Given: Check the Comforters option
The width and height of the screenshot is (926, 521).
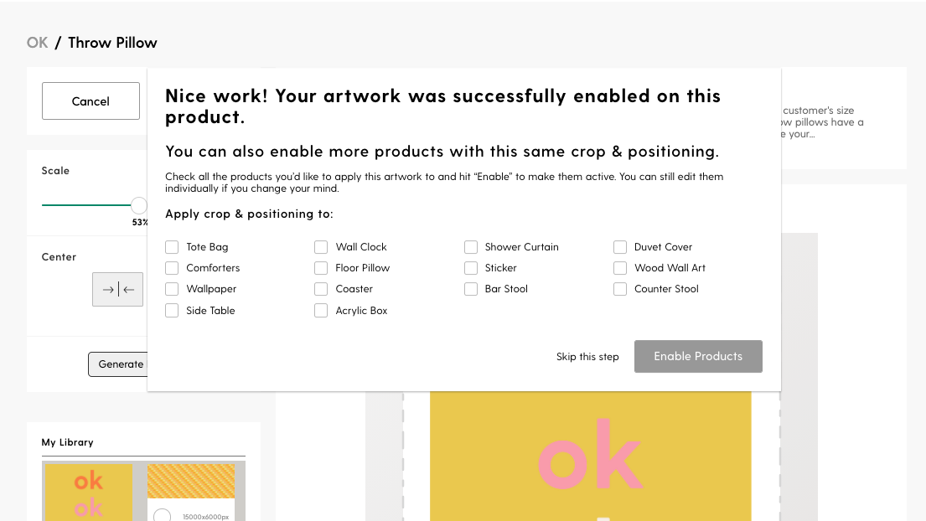Looking at the screenshot, I should click(172, 268).
